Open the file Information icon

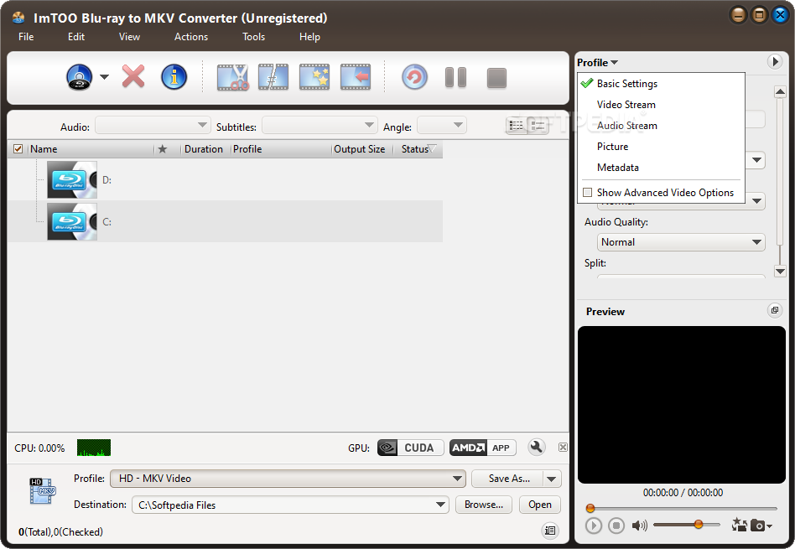point(174,77)
